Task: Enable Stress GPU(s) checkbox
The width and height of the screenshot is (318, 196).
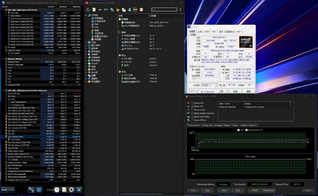Action: click(192, 120)
